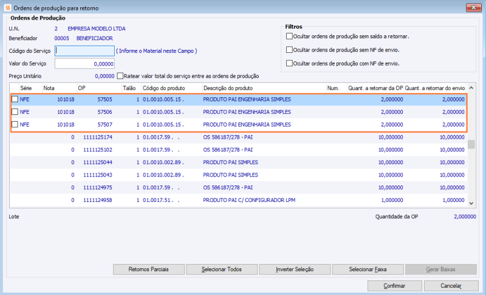Click Num. column header
This screenshot has width=486, height=295.
337,88
